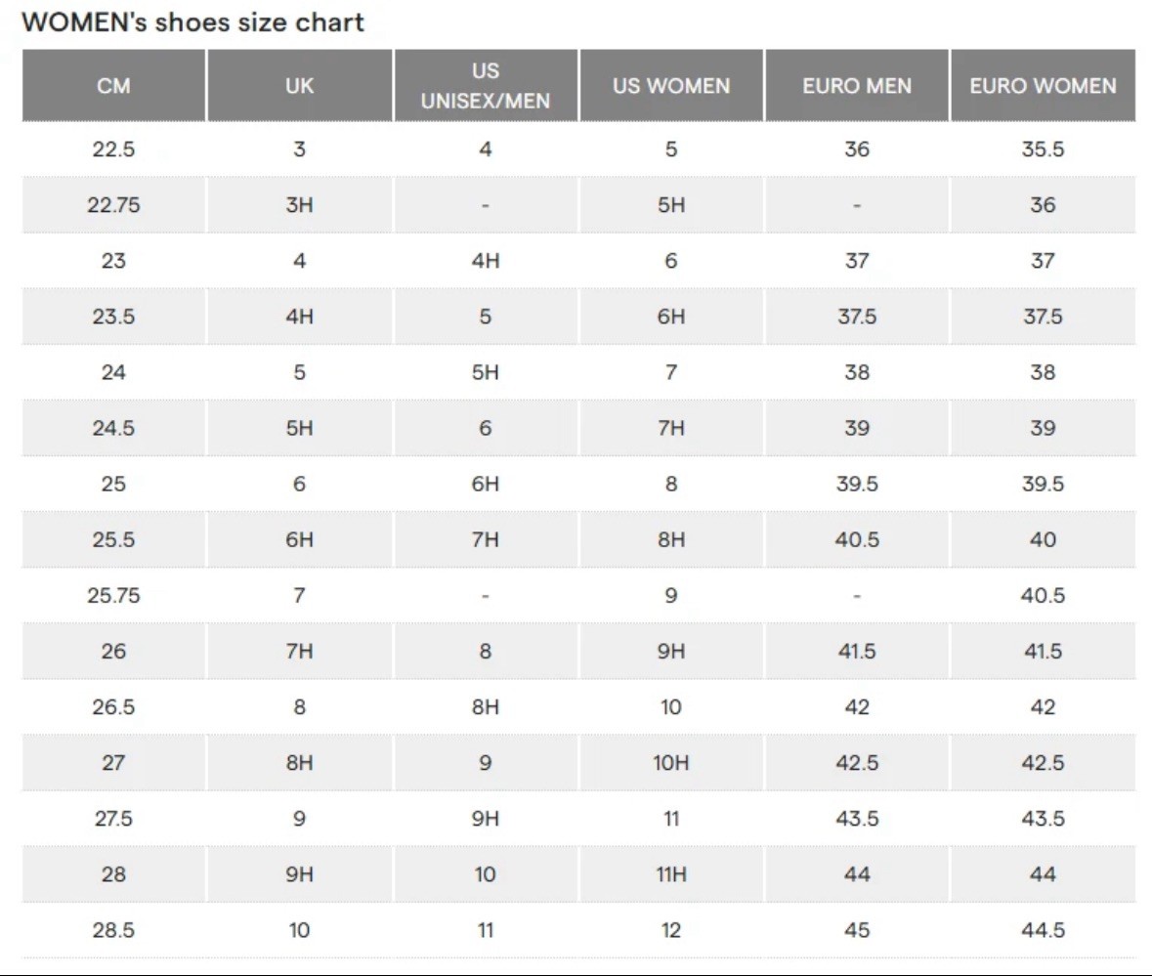
Task: Select the 45 cell in EURO MEN column
Action: coord(857,930)
